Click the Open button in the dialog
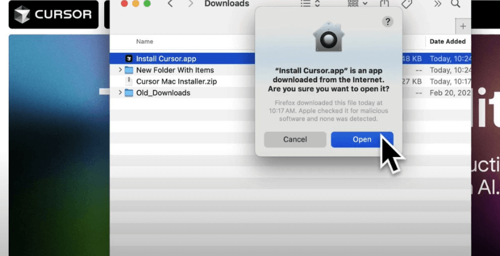 coord(361,139)
